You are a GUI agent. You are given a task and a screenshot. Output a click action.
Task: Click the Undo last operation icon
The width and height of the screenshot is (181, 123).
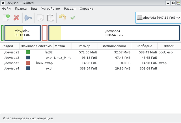62,18
